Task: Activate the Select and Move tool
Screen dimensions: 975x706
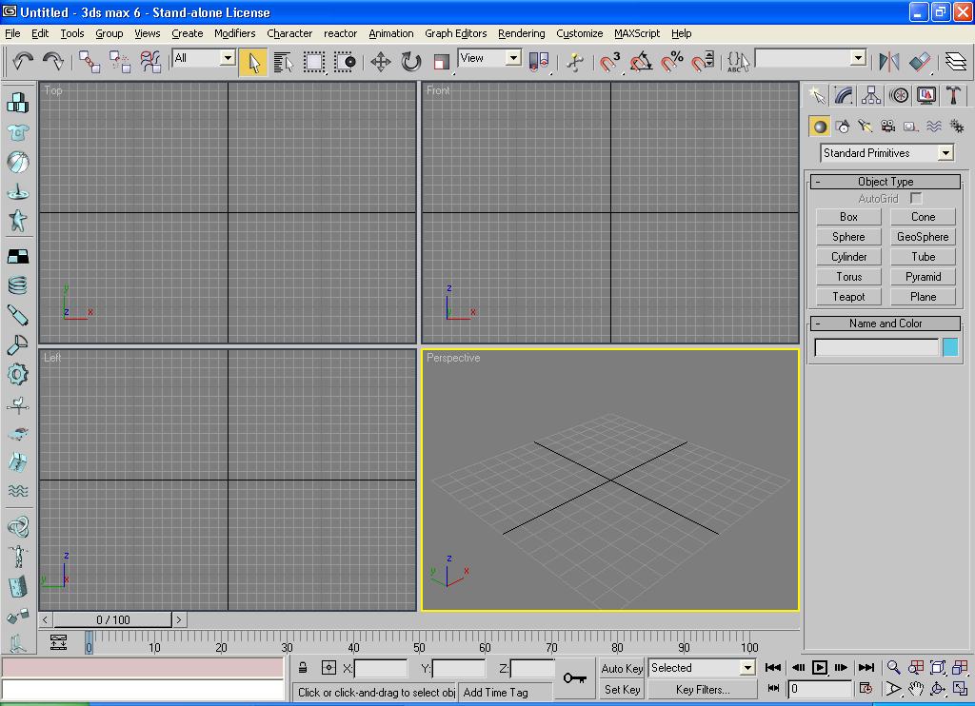Action: click(x=381, y=62)
